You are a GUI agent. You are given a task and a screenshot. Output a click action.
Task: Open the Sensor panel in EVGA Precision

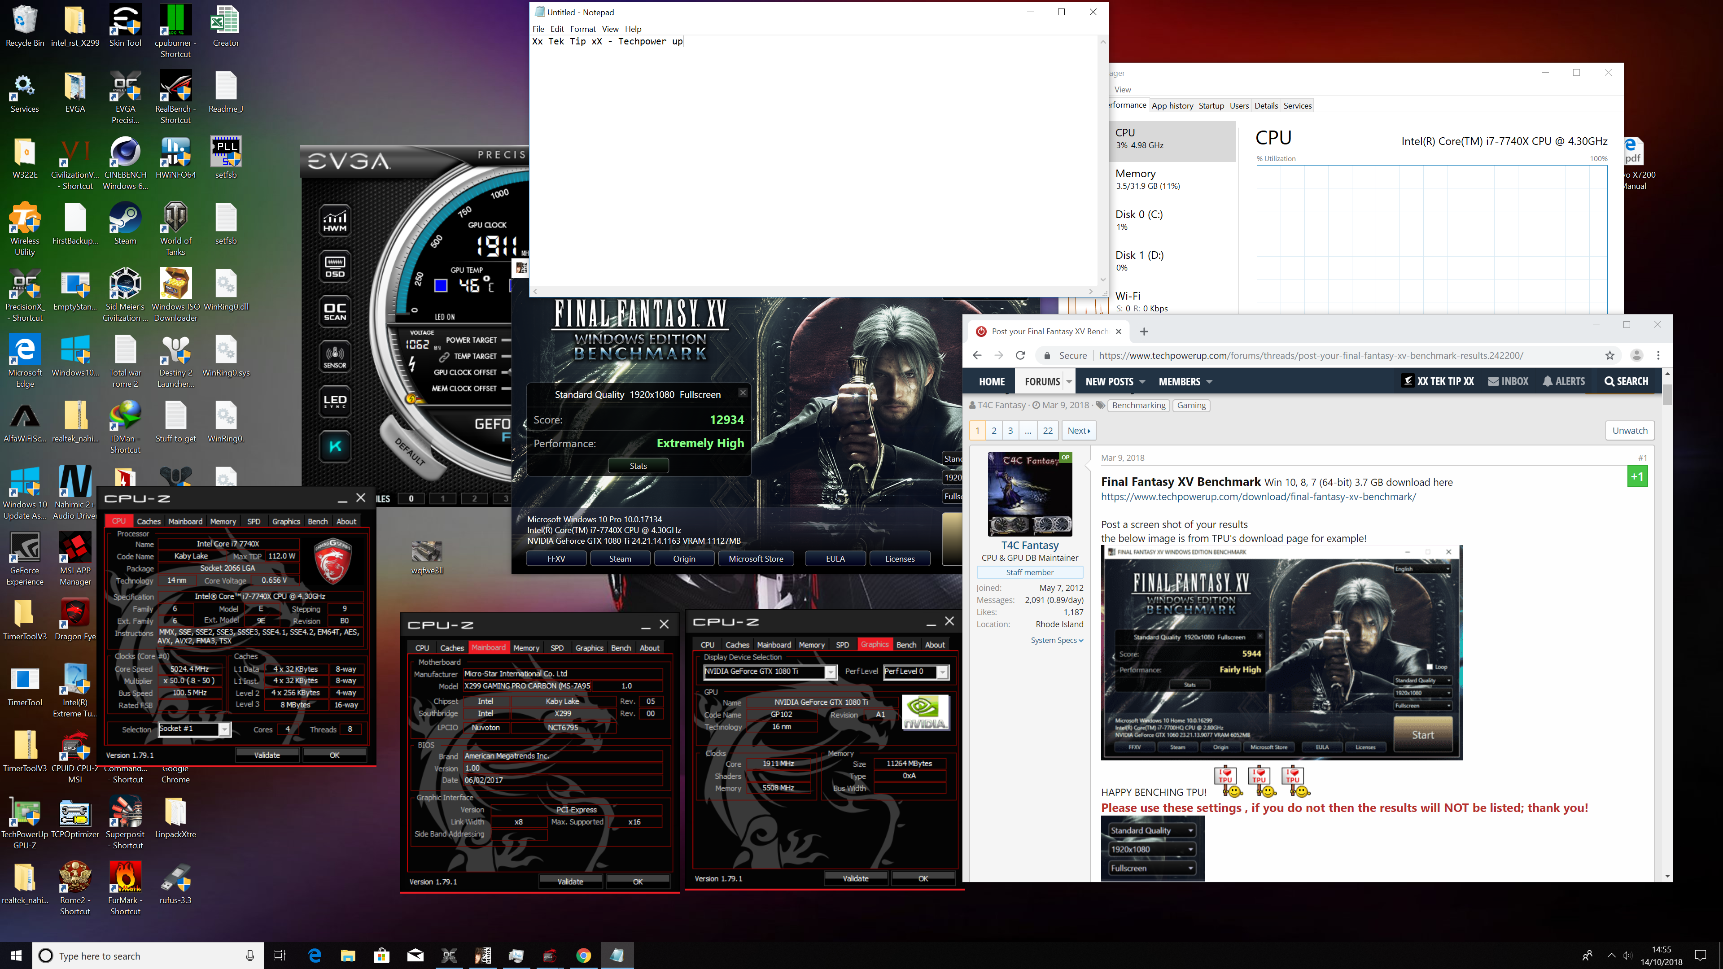tap(335, 357)
